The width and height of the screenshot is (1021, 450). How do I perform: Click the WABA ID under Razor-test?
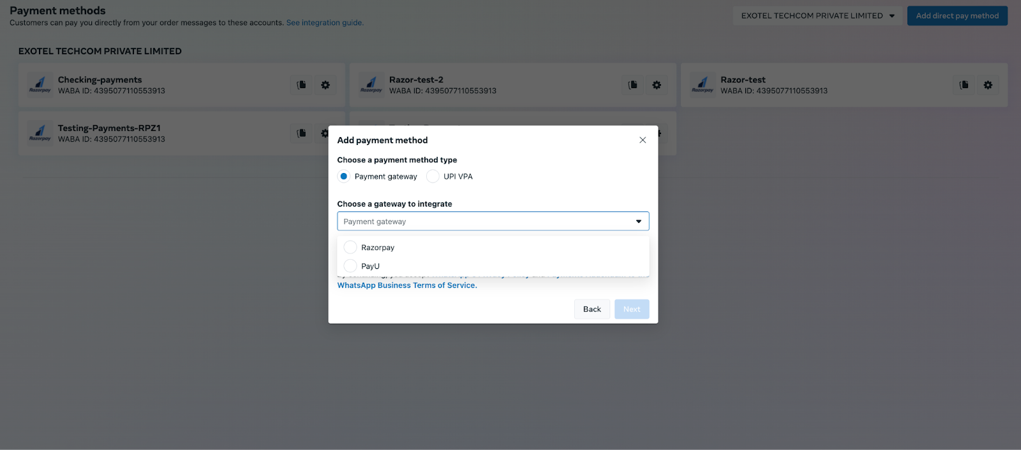[x=774, y=91]
